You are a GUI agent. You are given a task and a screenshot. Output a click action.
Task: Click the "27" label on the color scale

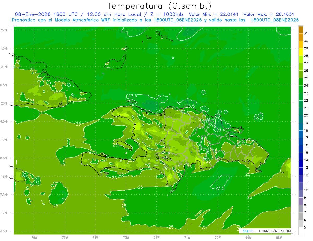tap(306, 63)
